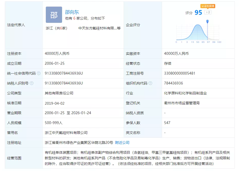Click registration authority 衢州市市场监督管理局
The width and height of the screenshot is (247, 171).
[x=182, y=103]
